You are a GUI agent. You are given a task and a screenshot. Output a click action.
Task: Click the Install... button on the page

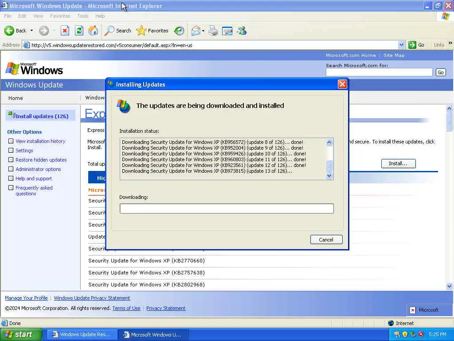pos(398,163)
